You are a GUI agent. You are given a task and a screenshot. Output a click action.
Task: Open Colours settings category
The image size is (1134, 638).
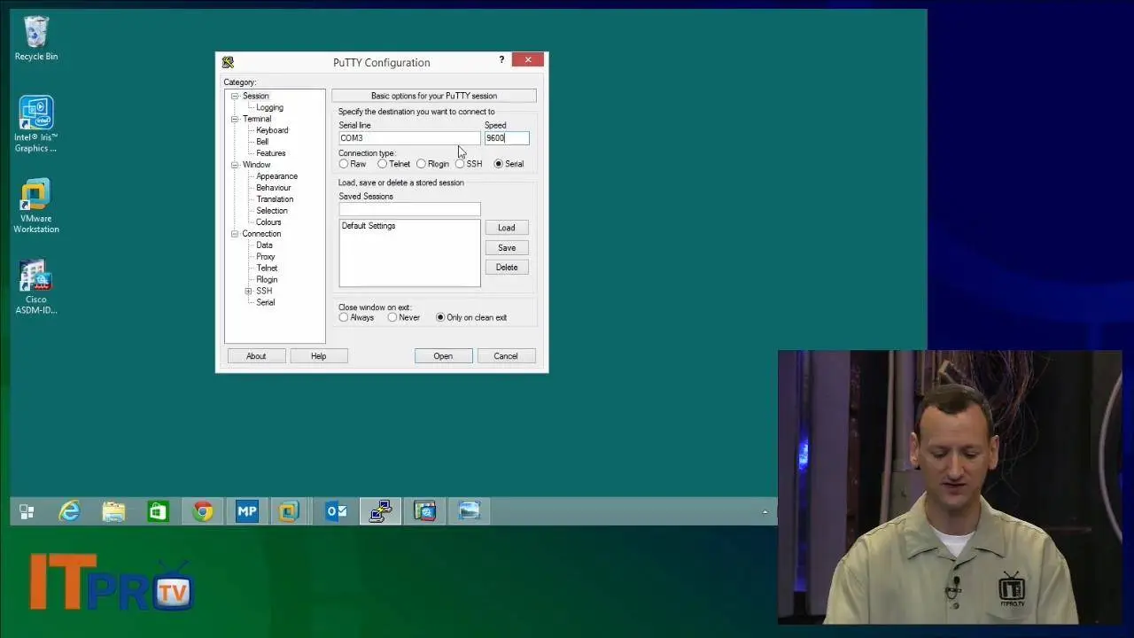tap(268, 222)
